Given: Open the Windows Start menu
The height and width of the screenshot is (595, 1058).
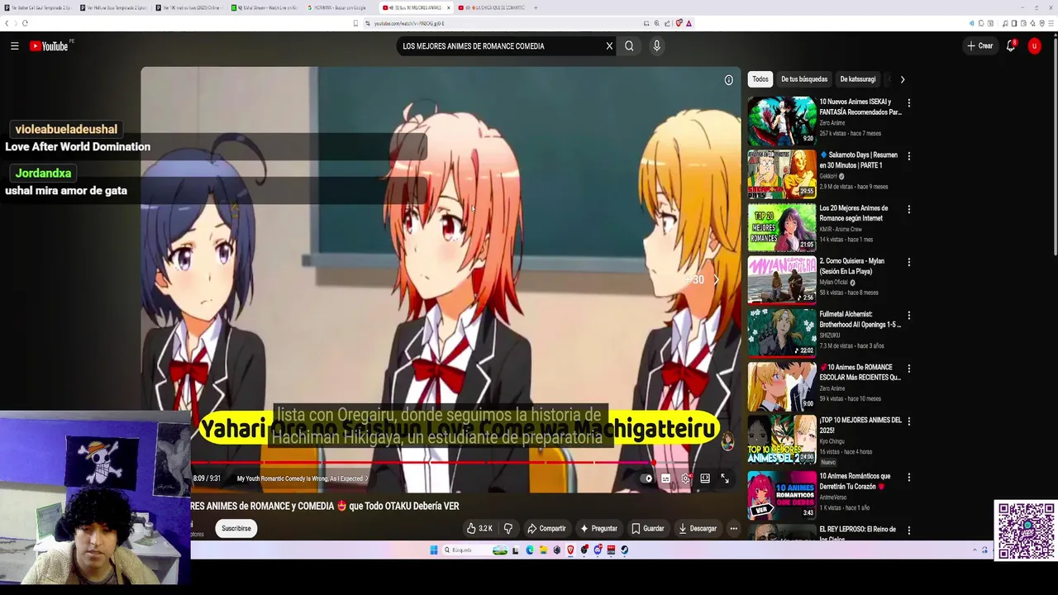Looking at the screenshot, I should point(434,550).
